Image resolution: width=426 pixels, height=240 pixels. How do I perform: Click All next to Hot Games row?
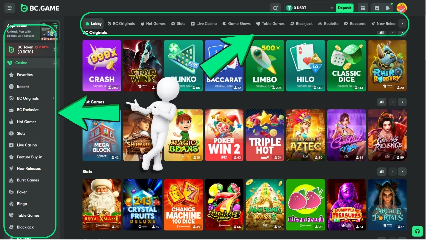[382, 102]
